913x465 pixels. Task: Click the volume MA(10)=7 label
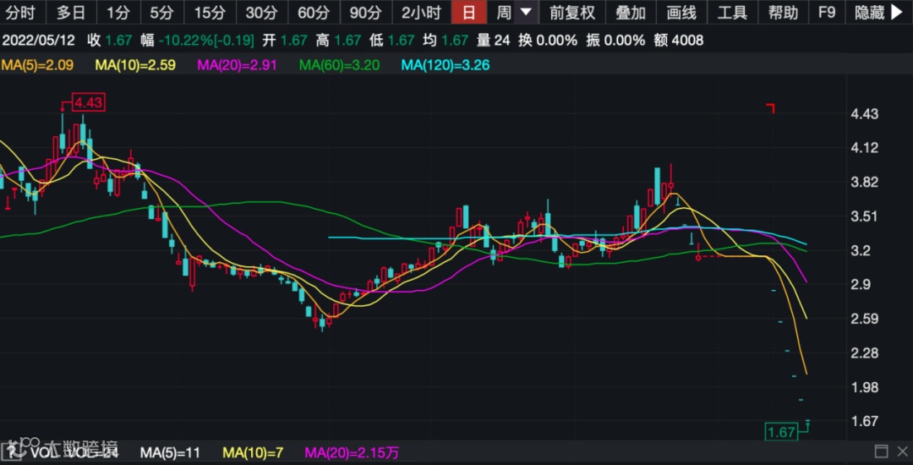[254, 452]
